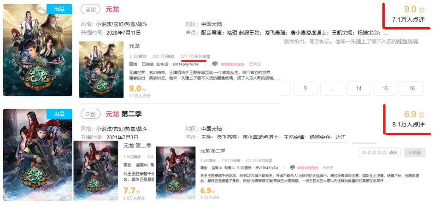Viewport: 434px width, 206px height.
Task: Click 出品 badge on 元龙 season one poster
Action: tap(59, 9)
